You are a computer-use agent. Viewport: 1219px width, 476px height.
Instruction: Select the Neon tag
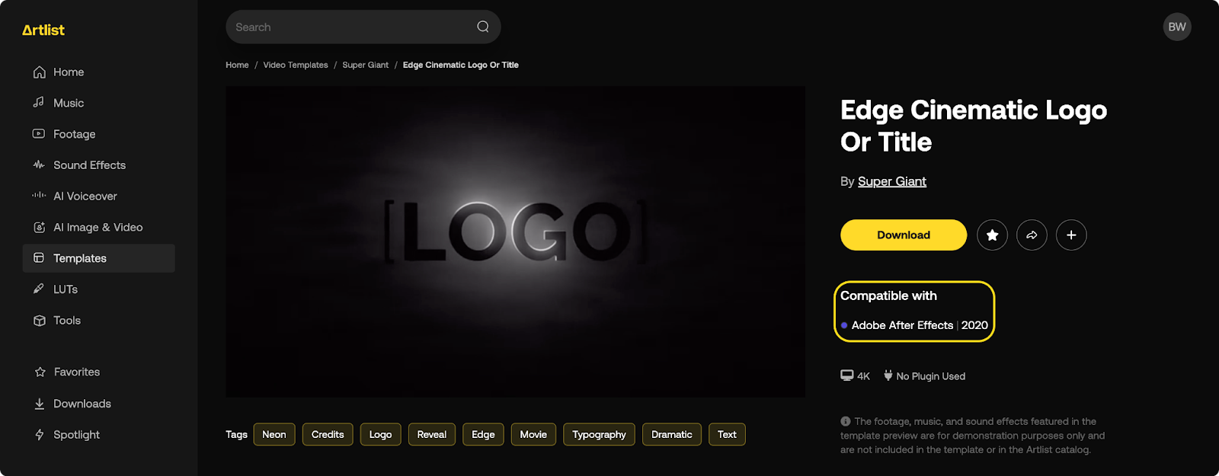274,435
